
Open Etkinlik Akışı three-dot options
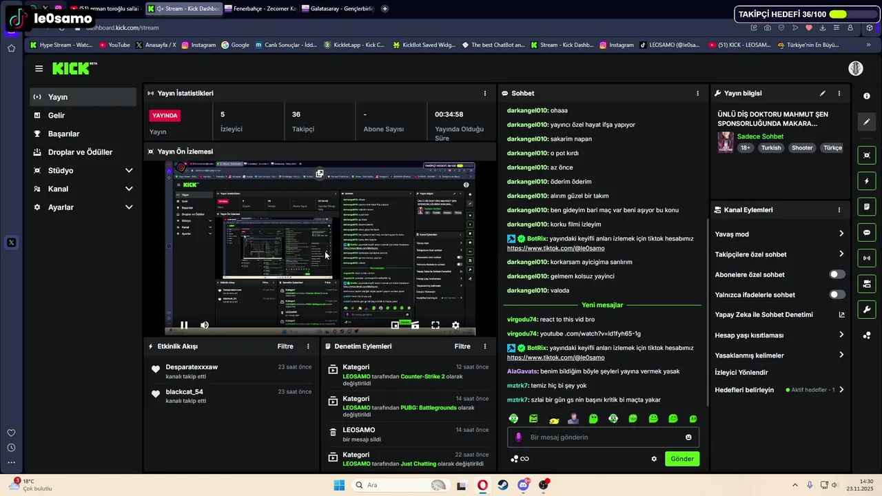[308, 347]
